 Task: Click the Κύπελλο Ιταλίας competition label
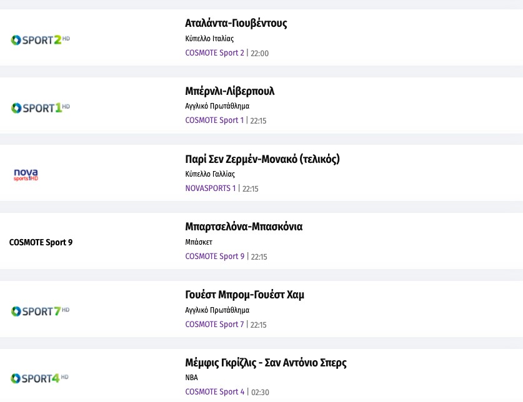point(209,39)
